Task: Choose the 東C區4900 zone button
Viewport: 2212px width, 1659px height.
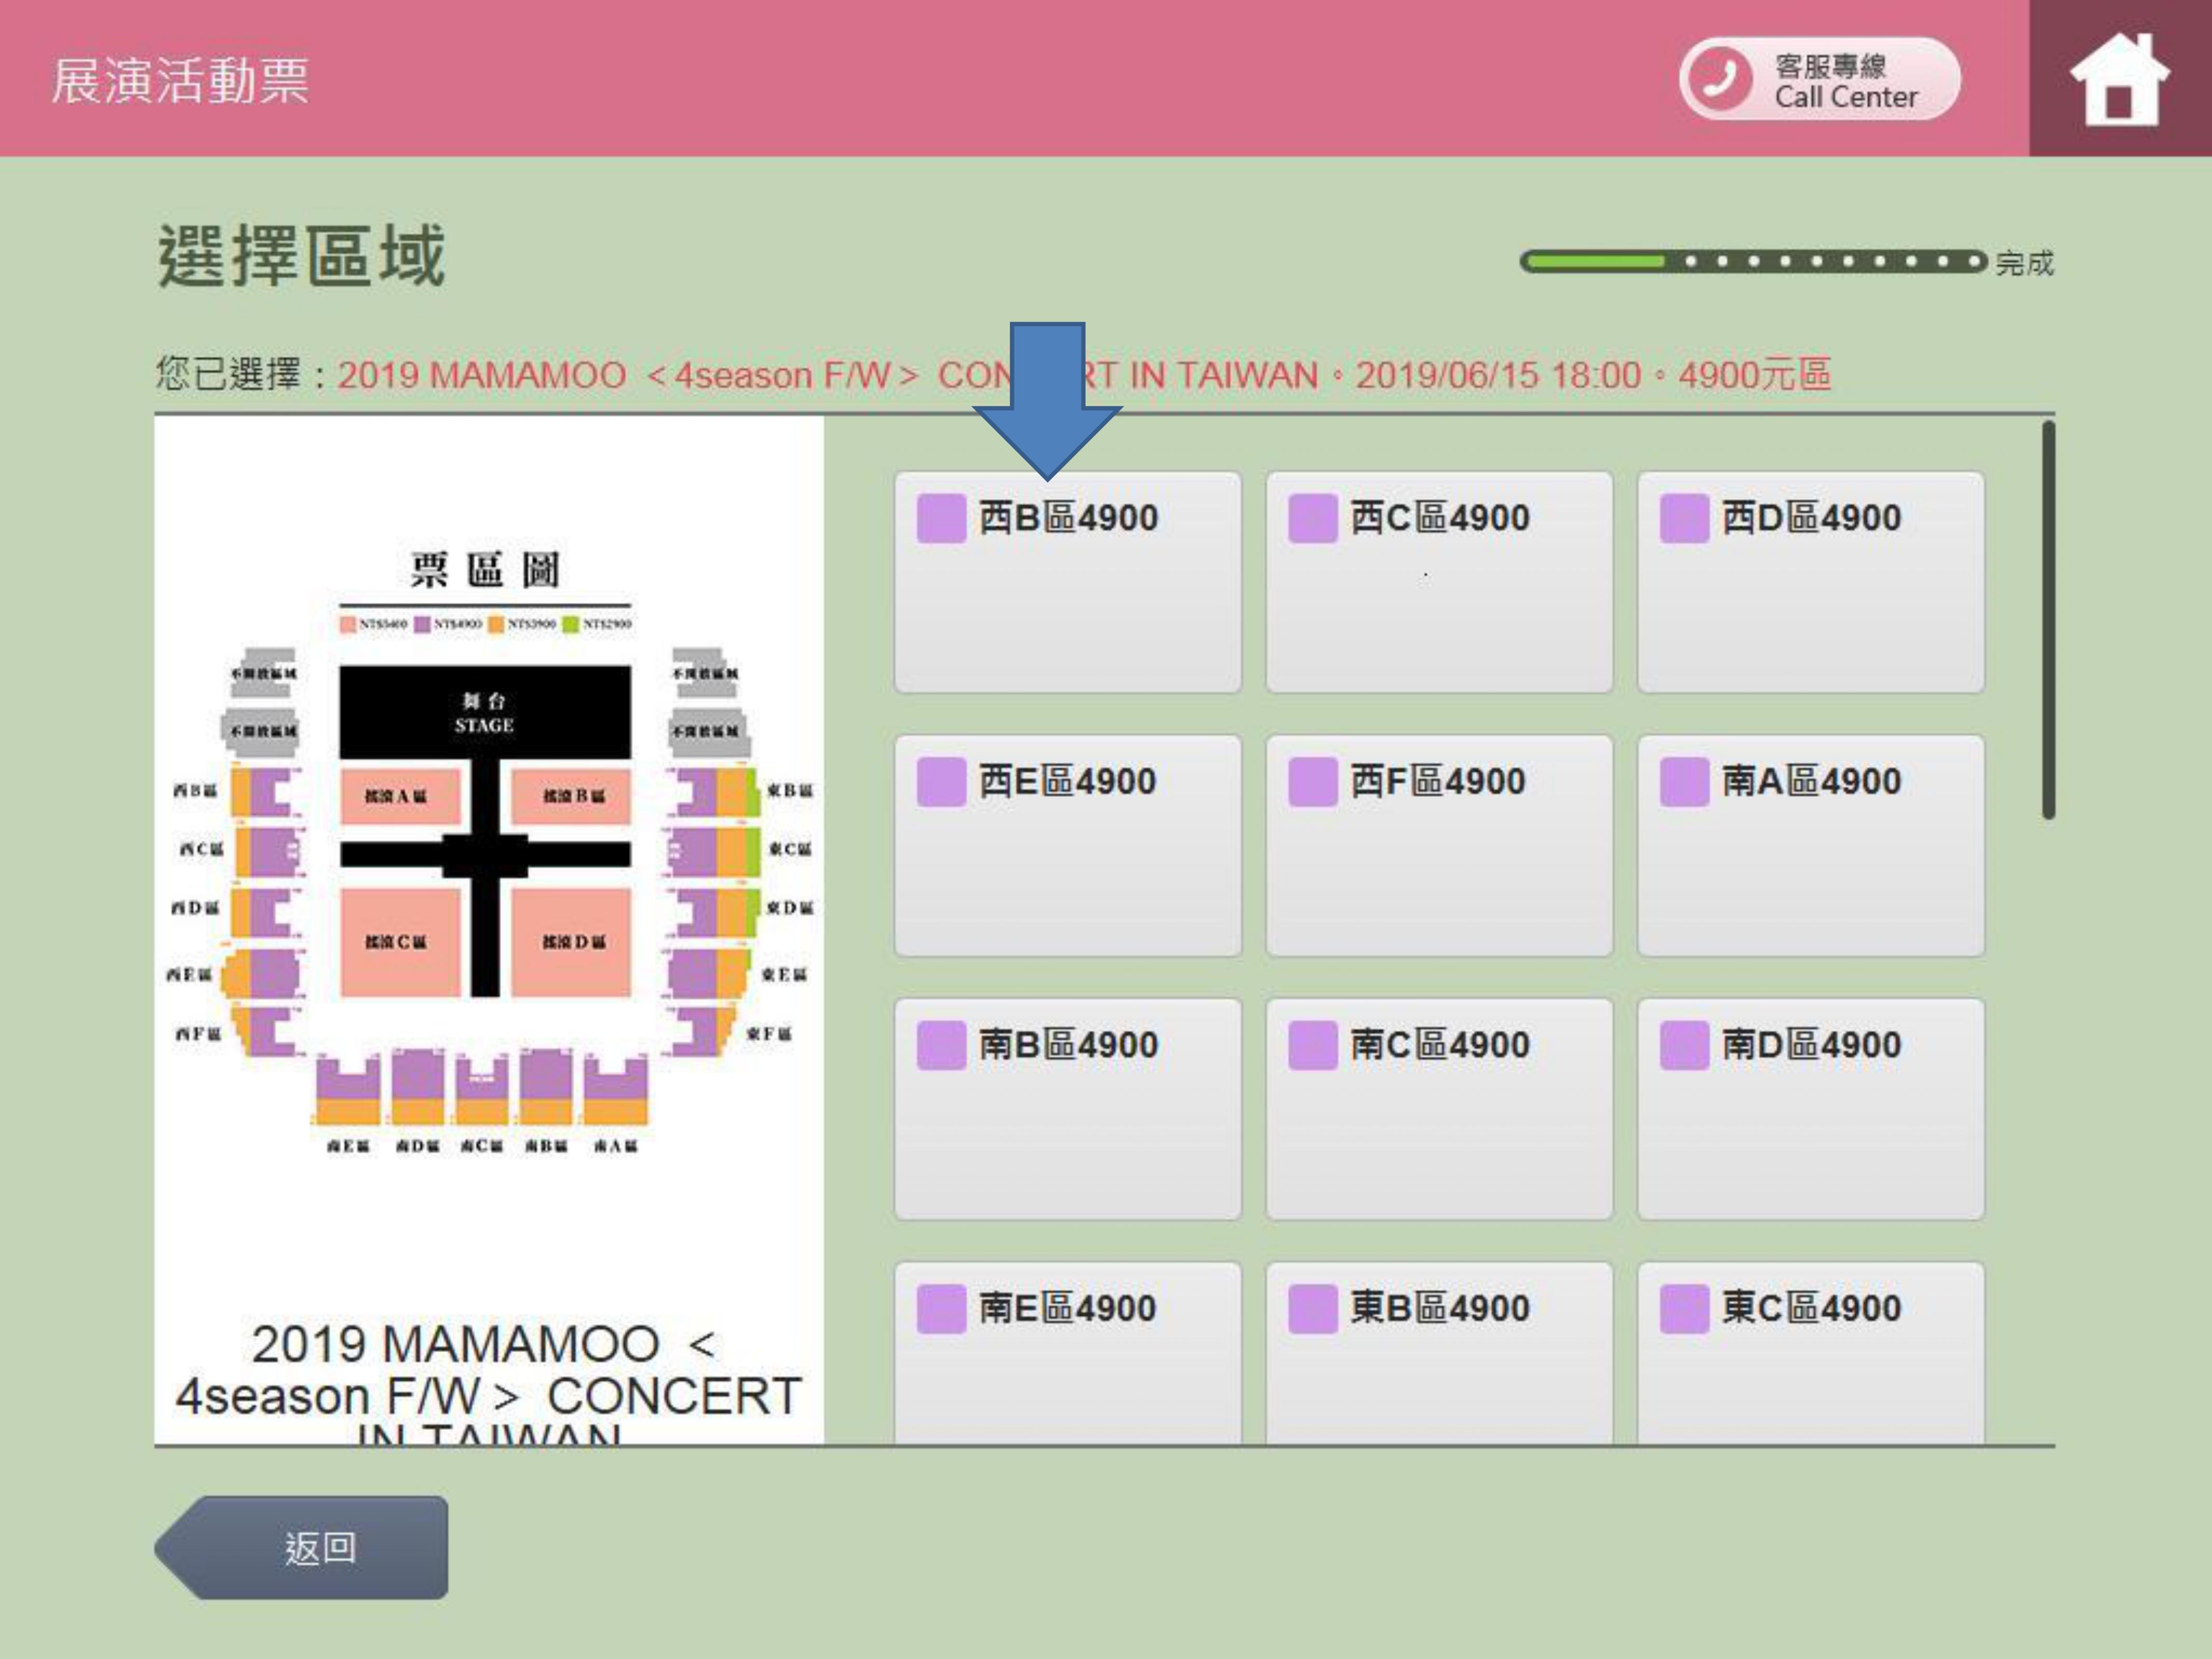Action: click(x=1811, y=1352)
